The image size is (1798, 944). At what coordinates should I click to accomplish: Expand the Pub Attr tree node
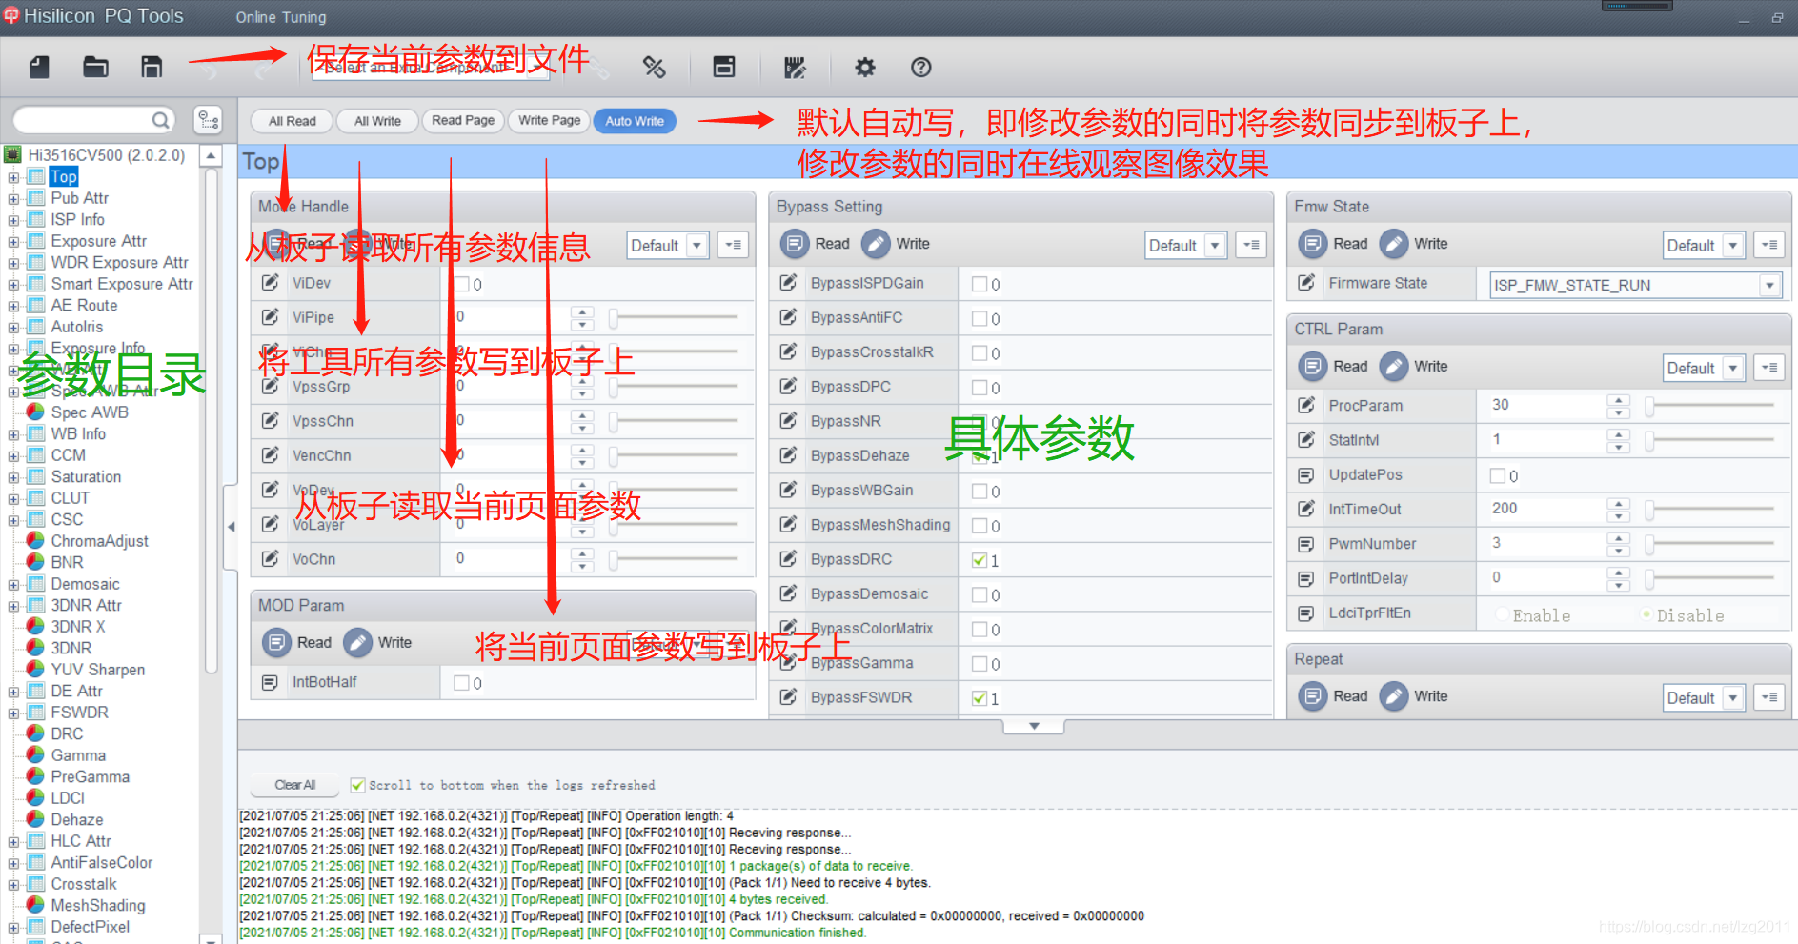pyautogui.click(x=13, y=199)
